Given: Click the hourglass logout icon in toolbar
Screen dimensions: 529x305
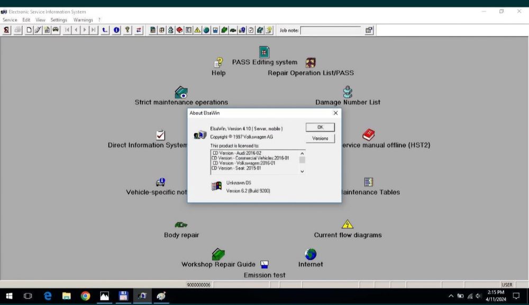Looking at the screenshot, I should [6, 30].
